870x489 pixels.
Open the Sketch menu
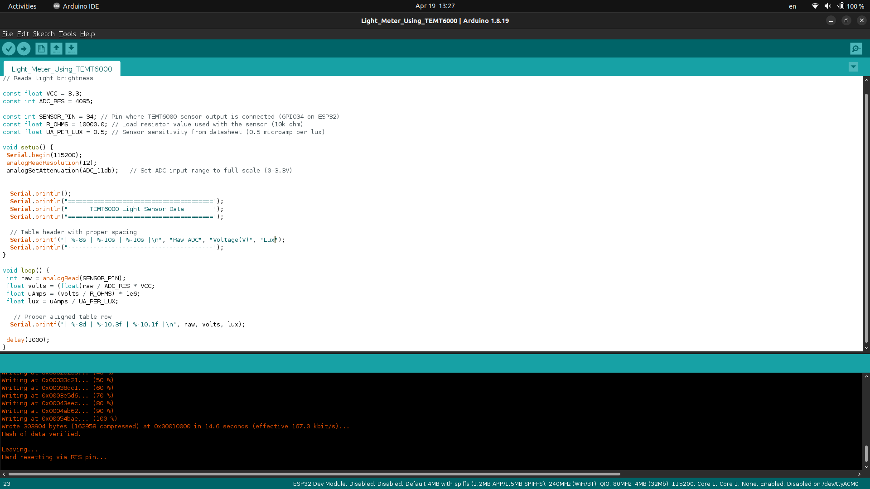[43, 34]
